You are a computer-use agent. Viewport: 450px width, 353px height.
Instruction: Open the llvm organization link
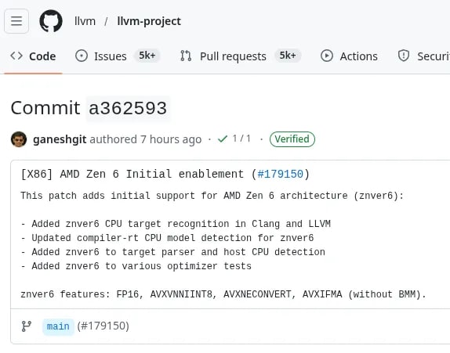click(x=85, y=21)
